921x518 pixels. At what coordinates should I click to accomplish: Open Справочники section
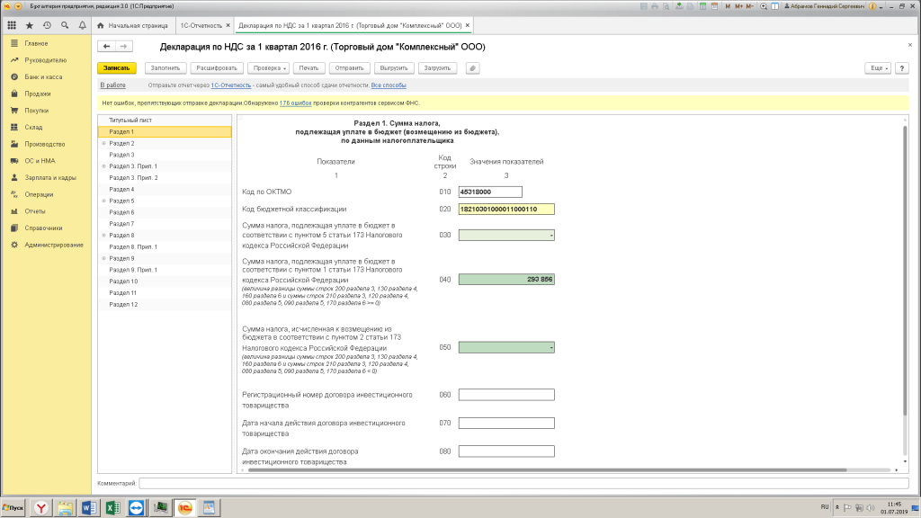43,228
